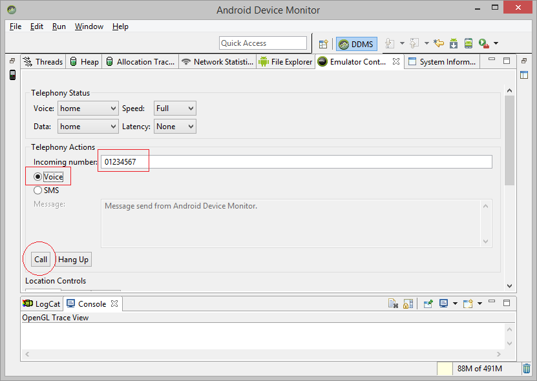Screen dimensions: 537x381
Task: Open the Speed dropdown
Action: [175, 108]
